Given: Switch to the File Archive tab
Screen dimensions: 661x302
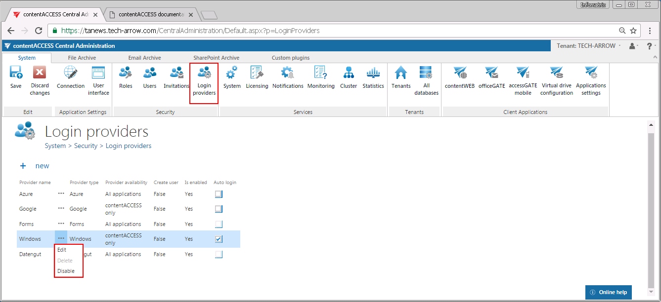Looking at the screenshot, I should pos(82,58).
